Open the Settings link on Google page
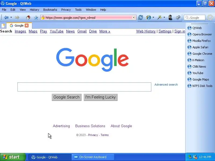Viewport: 215px width, 161px height. click(165, 31)
